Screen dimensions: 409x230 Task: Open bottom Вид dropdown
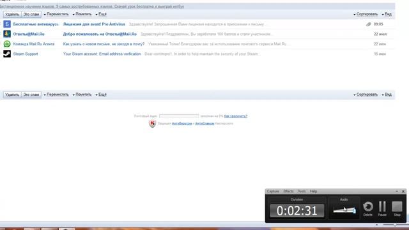click(x=387, y=95)
